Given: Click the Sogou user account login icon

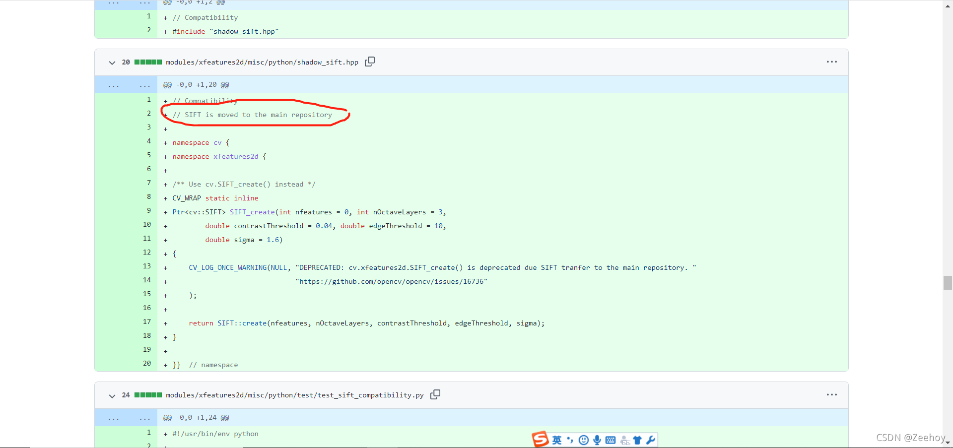Looking at the screenshot, I should 624,440.
